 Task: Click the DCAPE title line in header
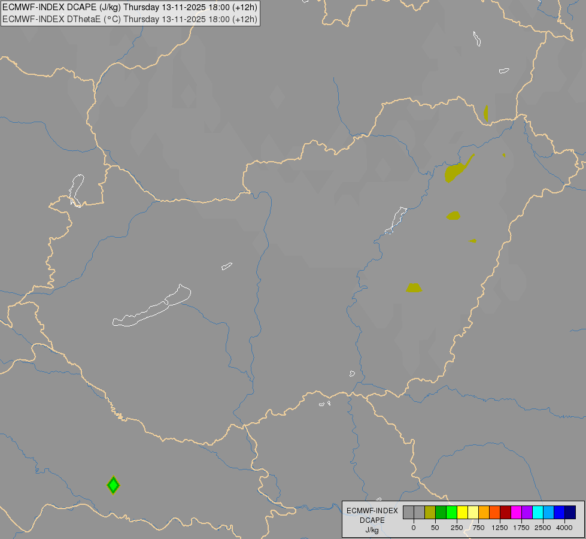(x=130, y=7)
